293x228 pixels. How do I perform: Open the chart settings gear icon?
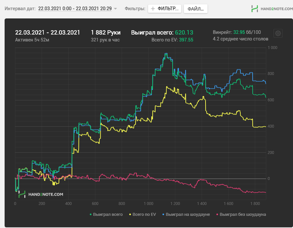278,33
